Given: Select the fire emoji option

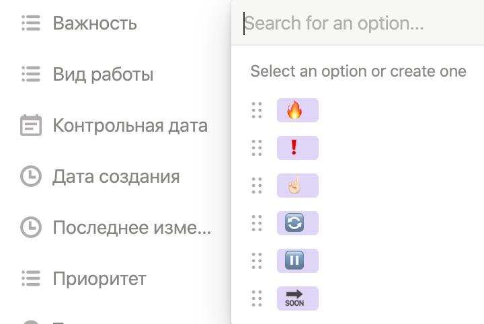Looking at the screenshot, I should (297, 110).
